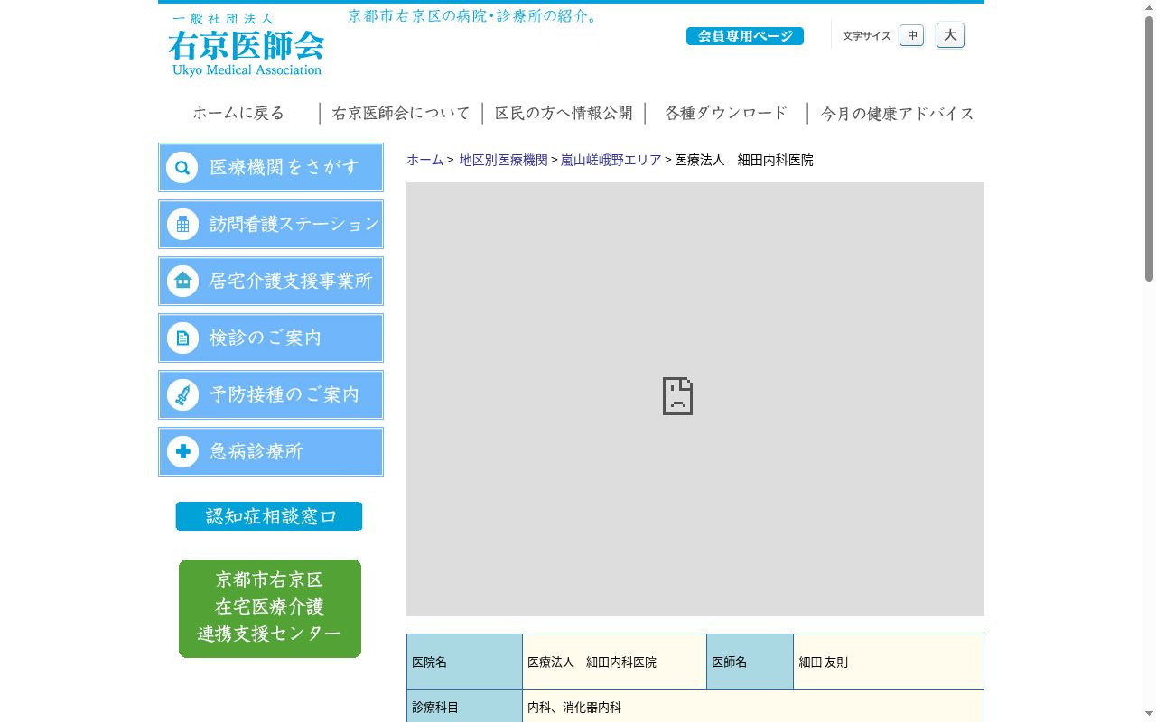
Task: Open the 右京医師会 Ukyo Medical Association logo
Action: click(x=246, y=46)
